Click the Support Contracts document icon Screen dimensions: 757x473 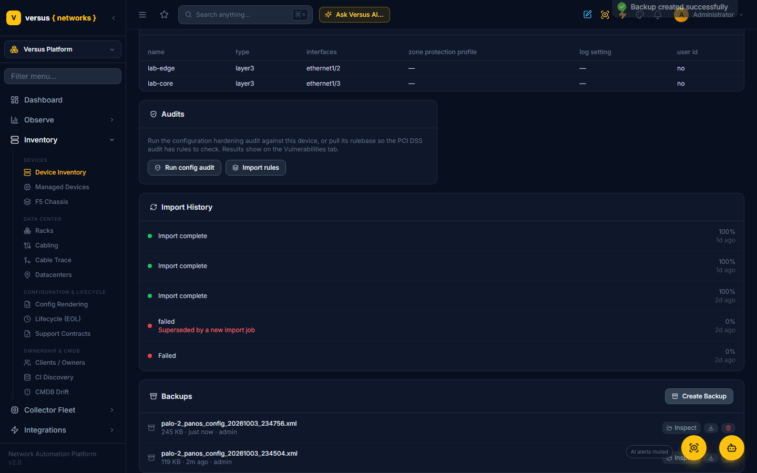pos(27,334)
